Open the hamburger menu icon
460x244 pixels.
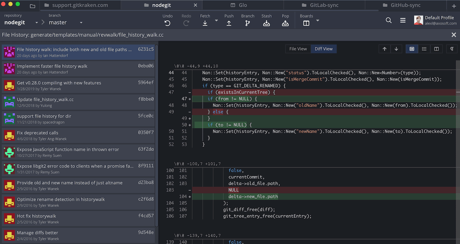pyautogui.click(x=402, y=20)
